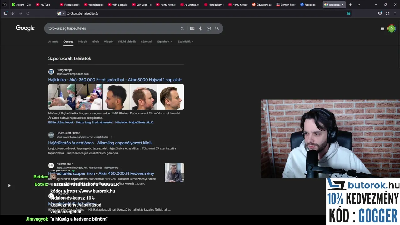
Task: Open Hajátültetés Ausztriában ad link
Action: (100, 143)
